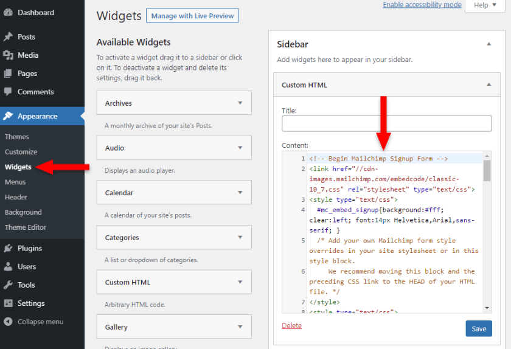Click the code editor scrollbar thumb
The height and width of the screenshot is (349, 511).
[x=487, y=170]
